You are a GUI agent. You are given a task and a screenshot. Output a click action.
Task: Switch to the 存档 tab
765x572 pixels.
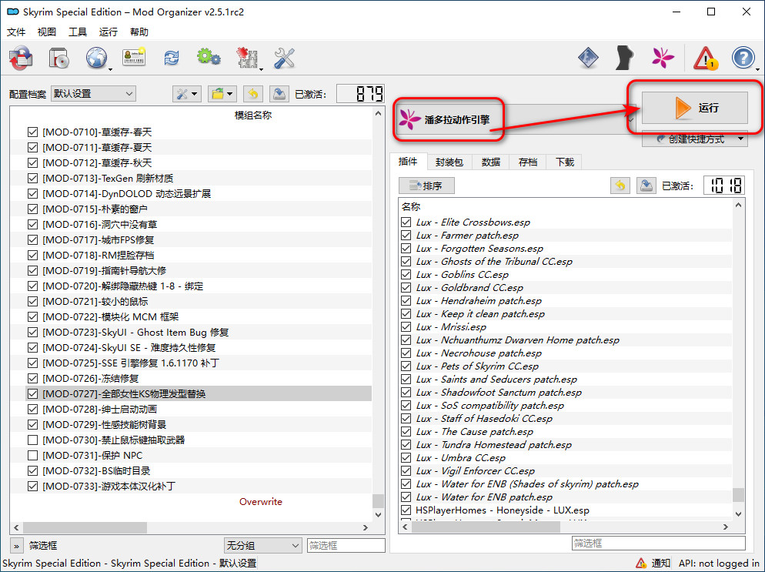tap(527, 162)
